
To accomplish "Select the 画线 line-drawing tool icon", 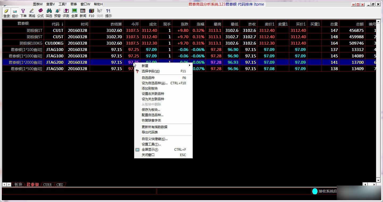I will click(32, 13).
